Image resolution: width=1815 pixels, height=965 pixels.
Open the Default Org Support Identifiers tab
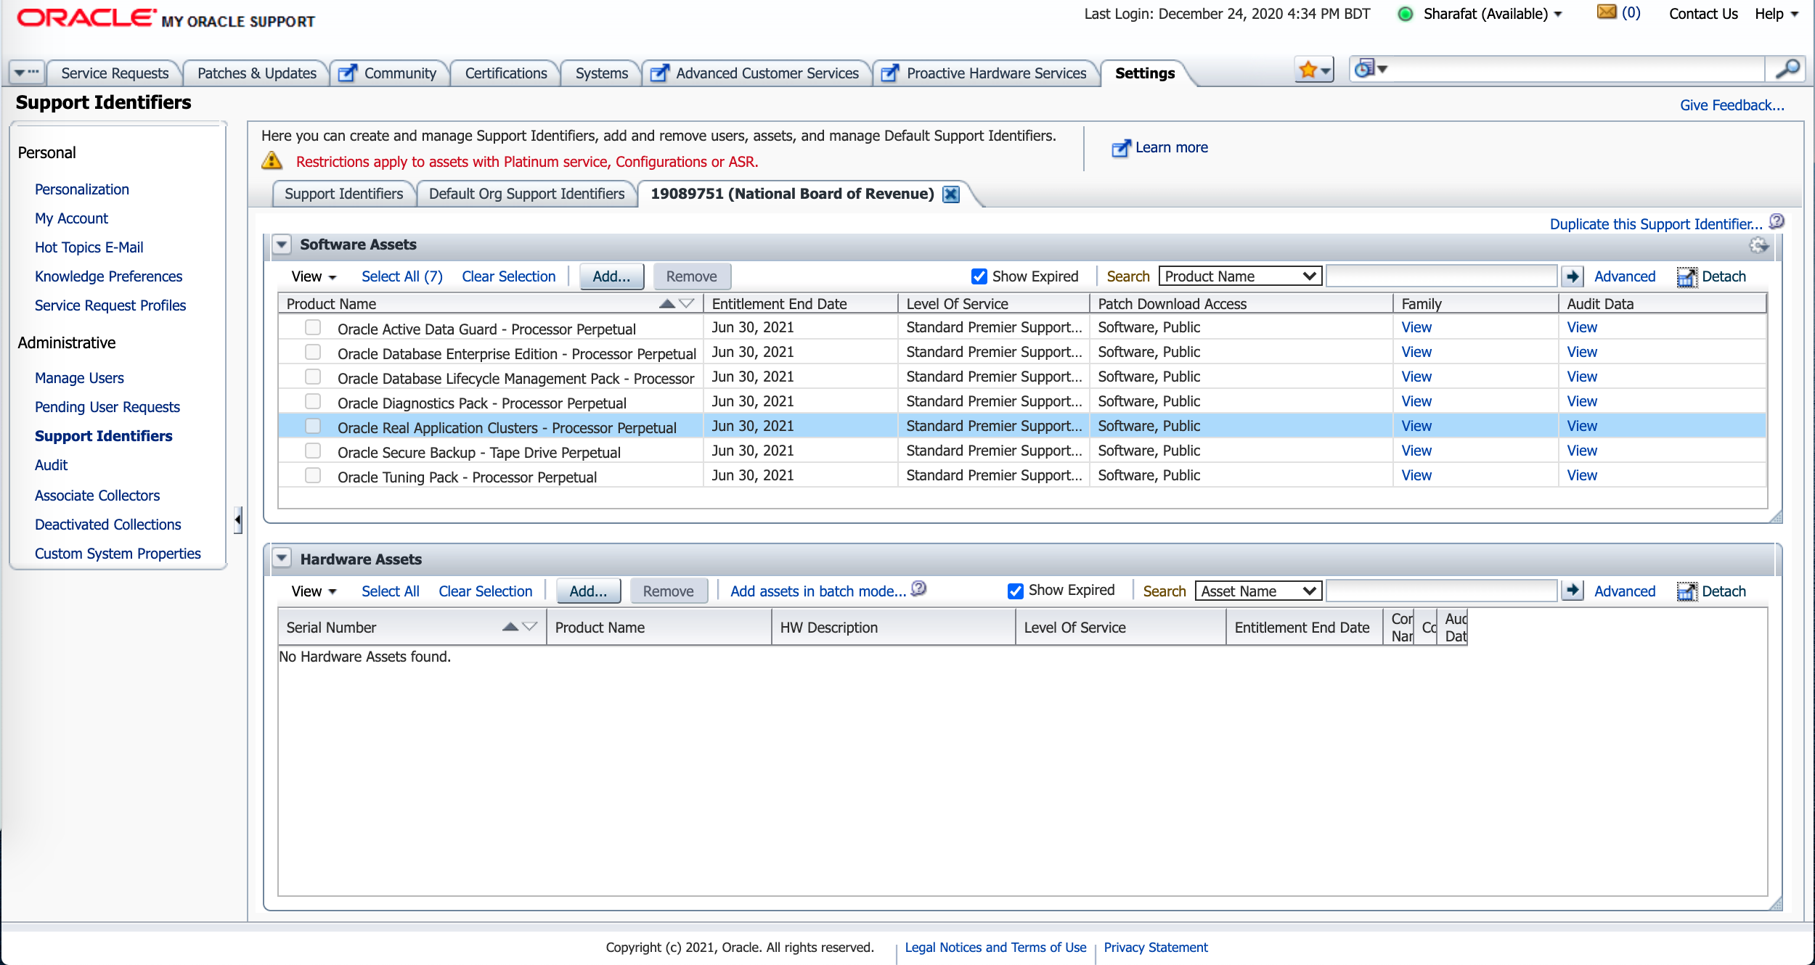(526, 194)
